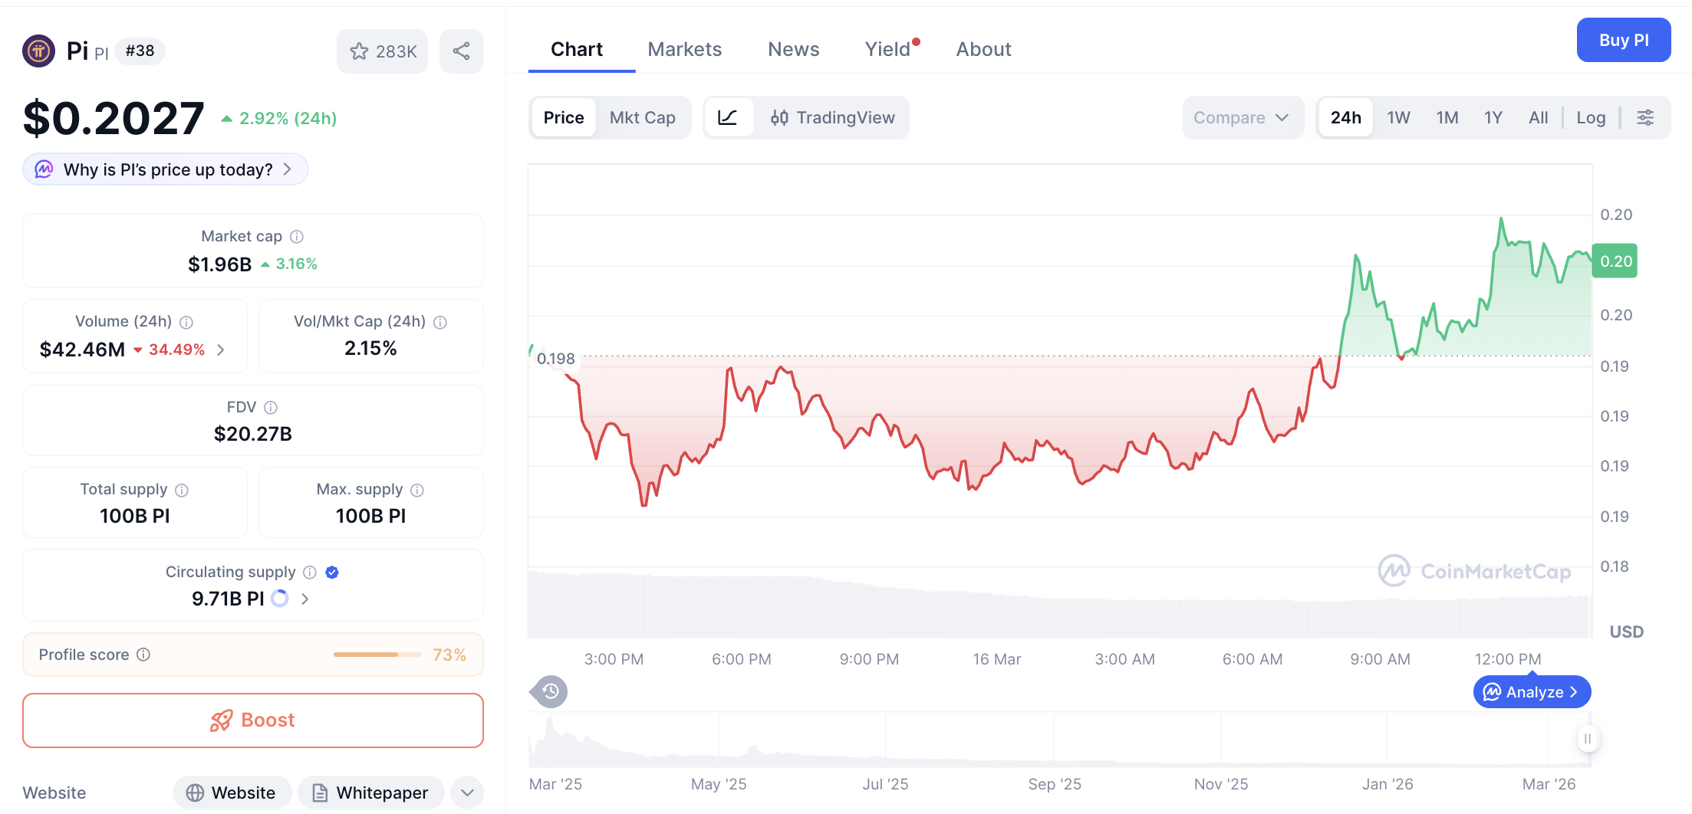
Task: Click the Buy PI button
Action: pyautogui.click(x=1624, y=40)
